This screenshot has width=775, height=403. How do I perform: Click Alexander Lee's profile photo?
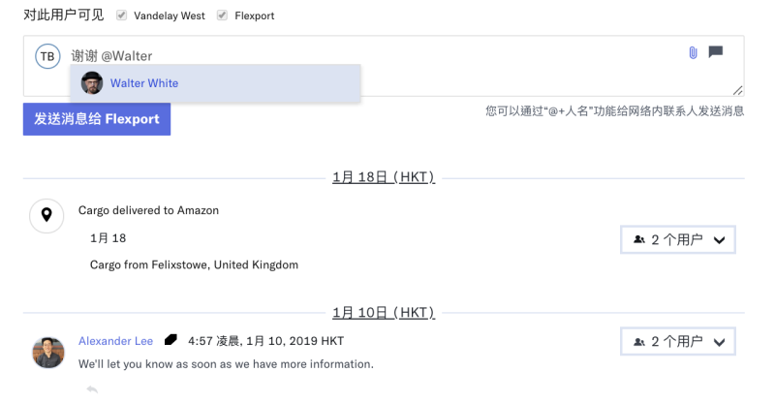47,353
